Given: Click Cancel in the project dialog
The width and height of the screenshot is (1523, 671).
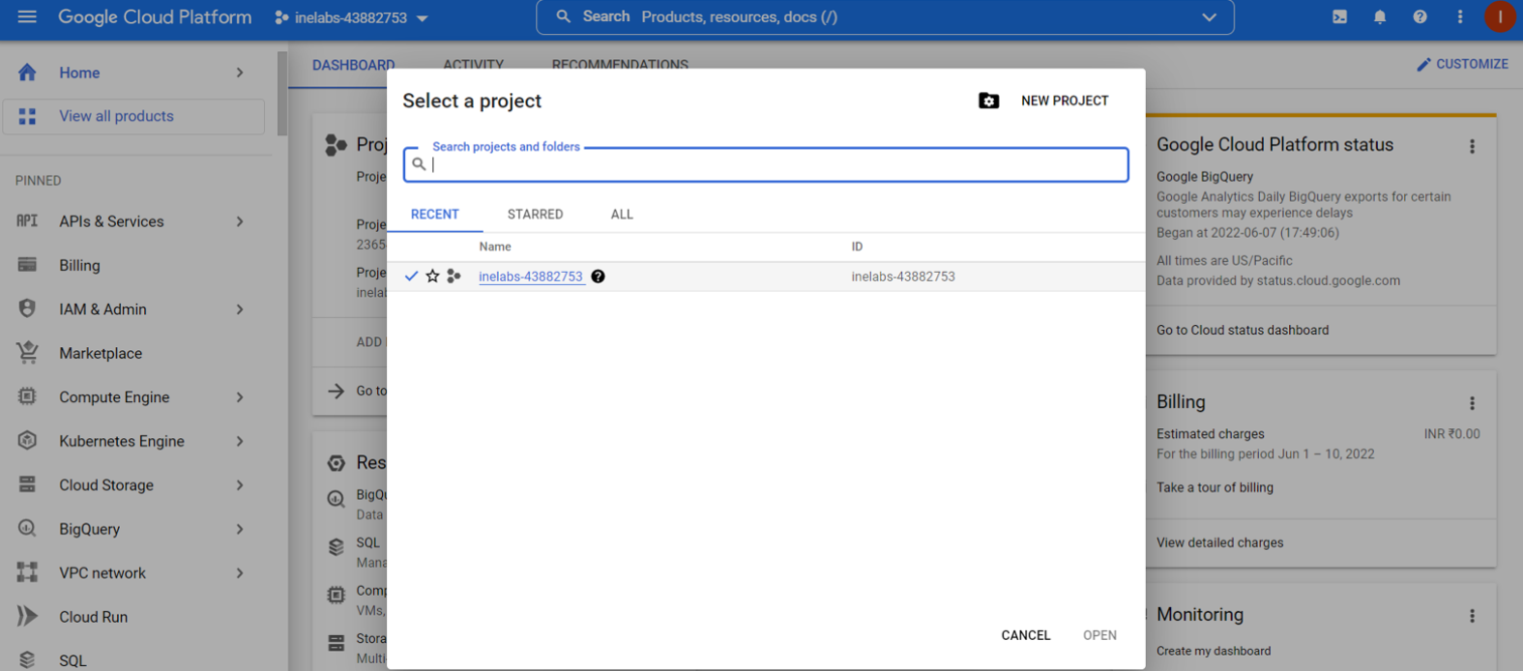Looking at the screenshot, I should point(1025,635).
